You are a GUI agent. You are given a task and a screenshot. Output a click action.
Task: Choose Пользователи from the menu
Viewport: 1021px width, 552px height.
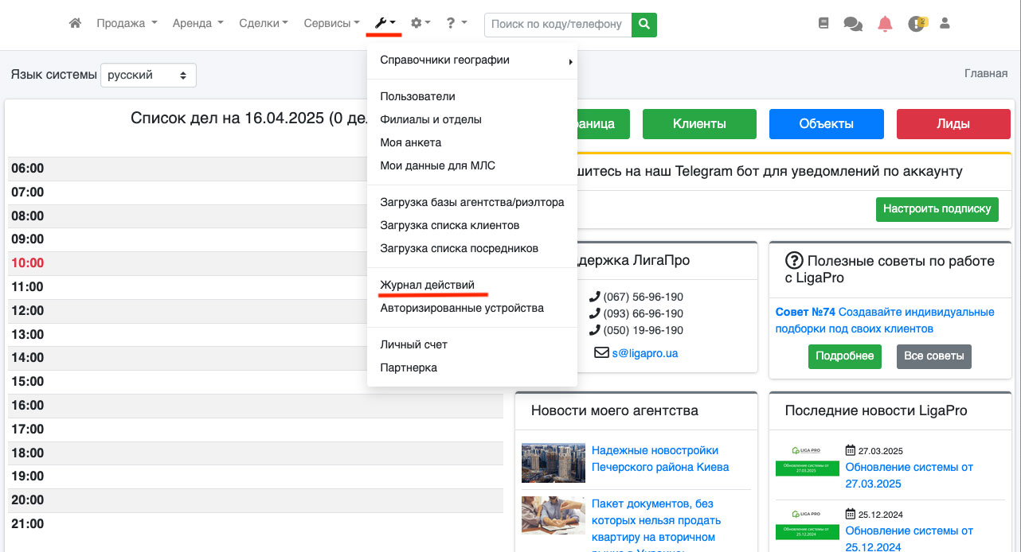417,96
